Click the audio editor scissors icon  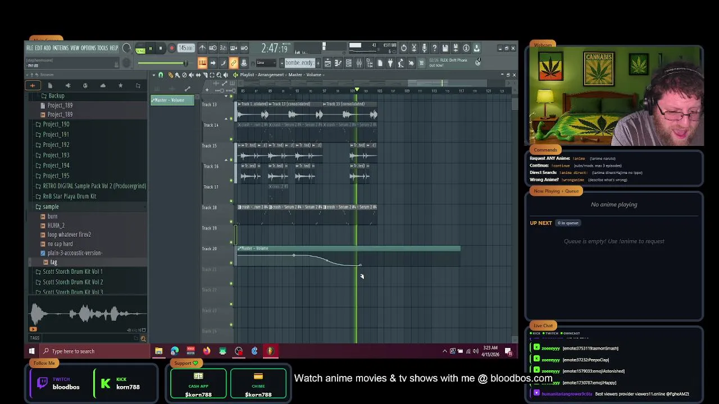pyautogui.click(x=414, y=48)
